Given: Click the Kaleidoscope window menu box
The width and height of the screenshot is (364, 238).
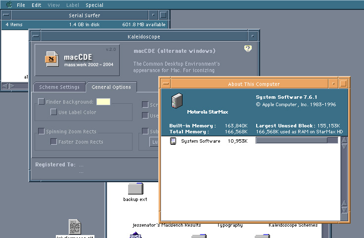Looking at the screenshot, I should [36, 36].
